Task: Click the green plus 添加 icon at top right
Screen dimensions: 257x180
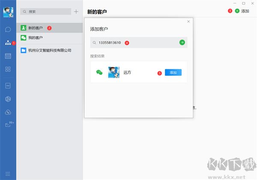Action: [237, 11]
